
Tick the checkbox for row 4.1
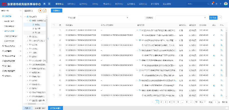54,65
